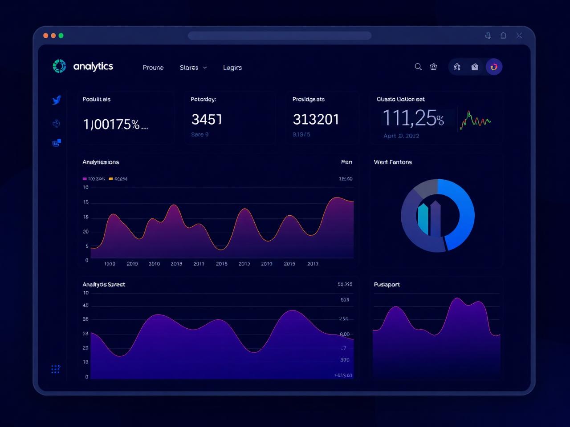570x427 pixels.
Task: Click the analytics brand text
Action: [93, 66]
